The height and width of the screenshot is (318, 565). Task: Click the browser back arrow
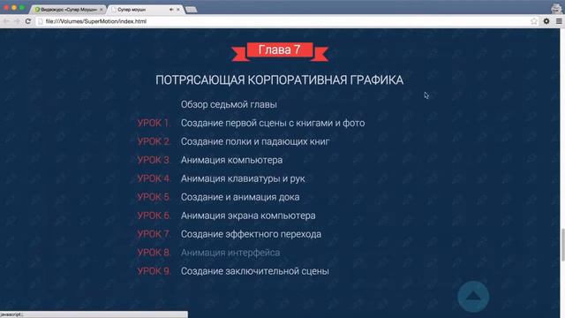pos(6,21)
